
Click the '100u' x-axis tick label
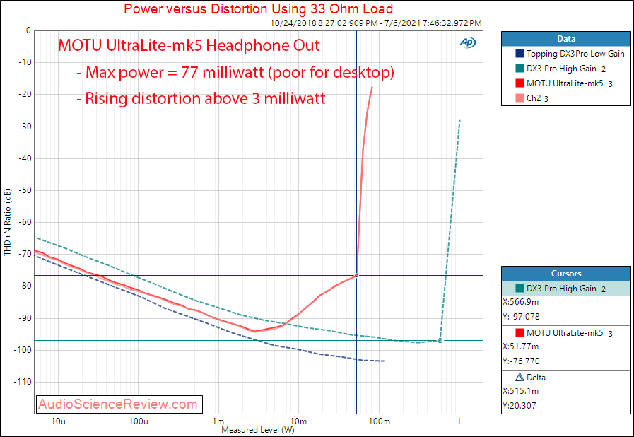pyautogui.click(x=139, y=421)
